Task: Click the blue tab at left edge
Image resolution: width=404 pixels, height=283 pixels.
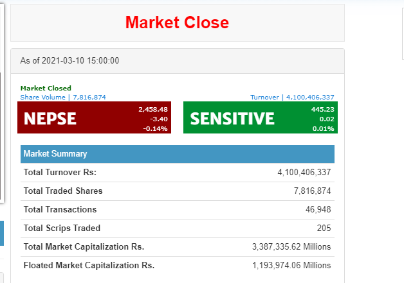Action: click(2, 233)
